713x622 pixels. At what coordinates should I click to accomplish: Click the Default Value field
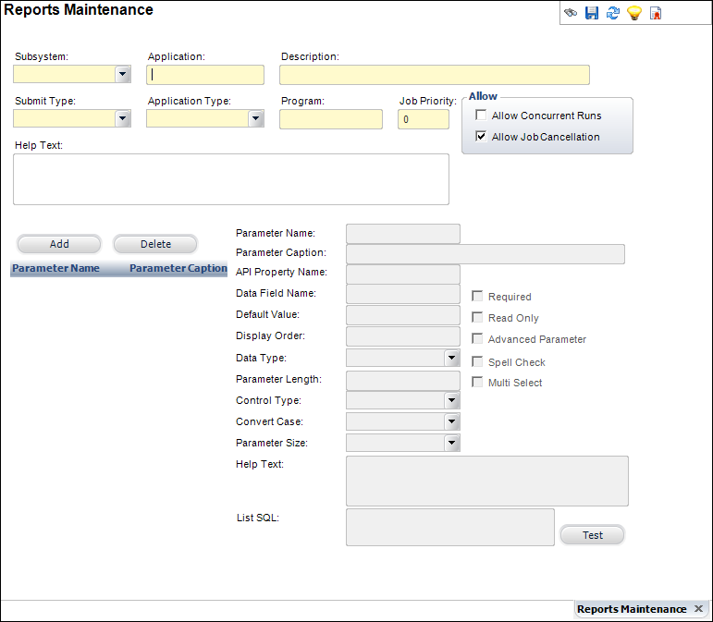point(403,315)
